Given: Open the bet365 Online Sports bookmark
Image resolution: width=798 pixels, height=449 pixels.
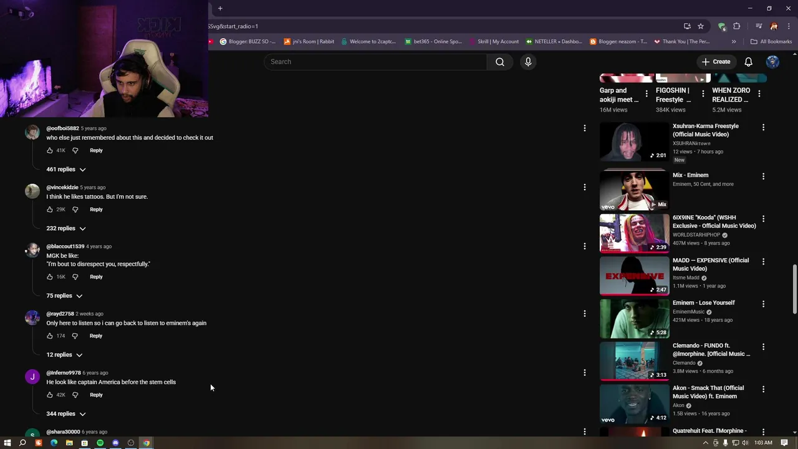Looking at the screenshot, I should [434, 42].
